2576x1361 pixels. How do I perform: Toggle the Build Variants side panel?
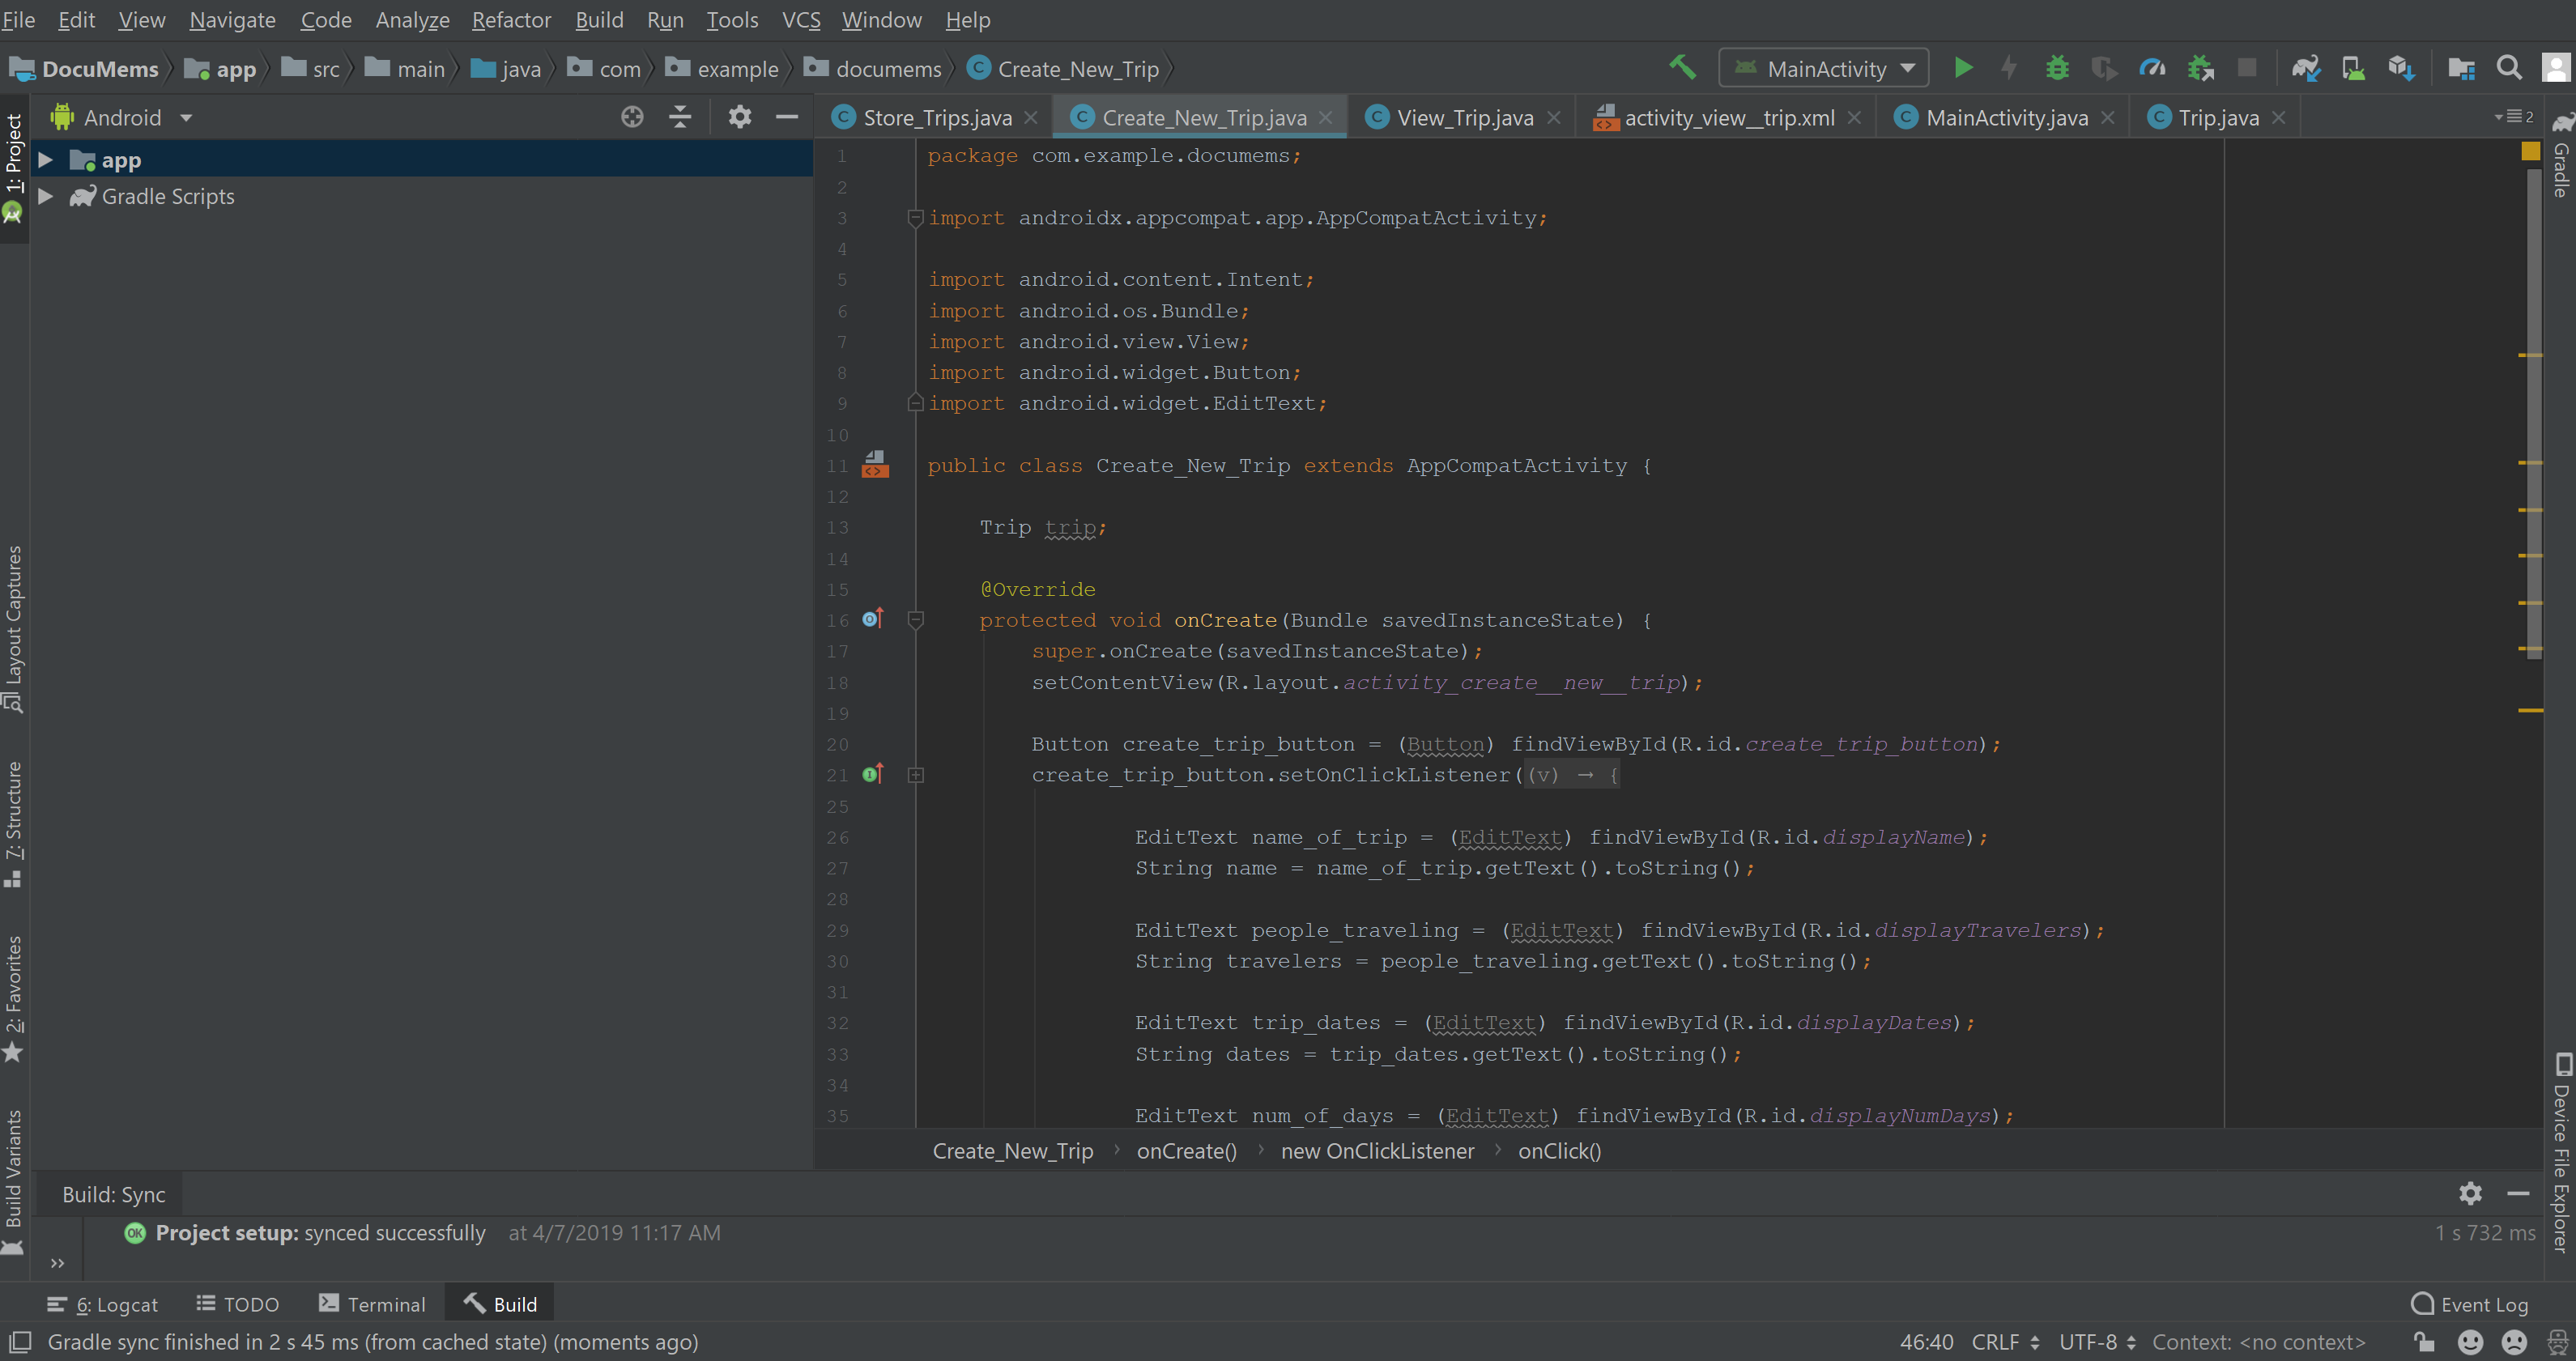click(14, 1170)
